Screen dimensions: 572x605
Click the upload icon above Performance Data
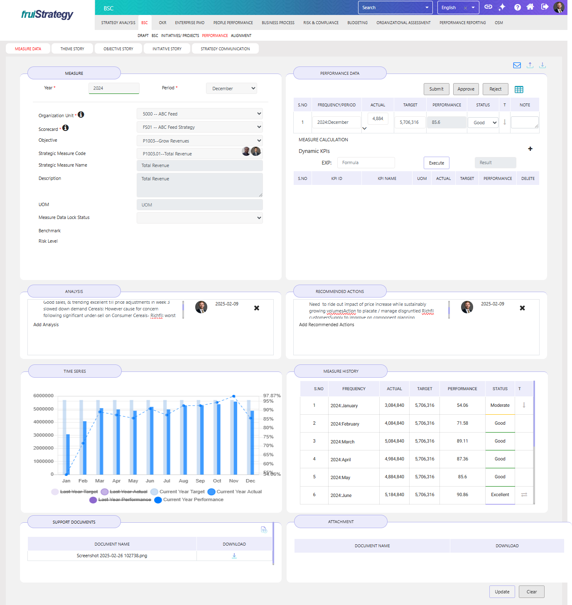point(530,65)
